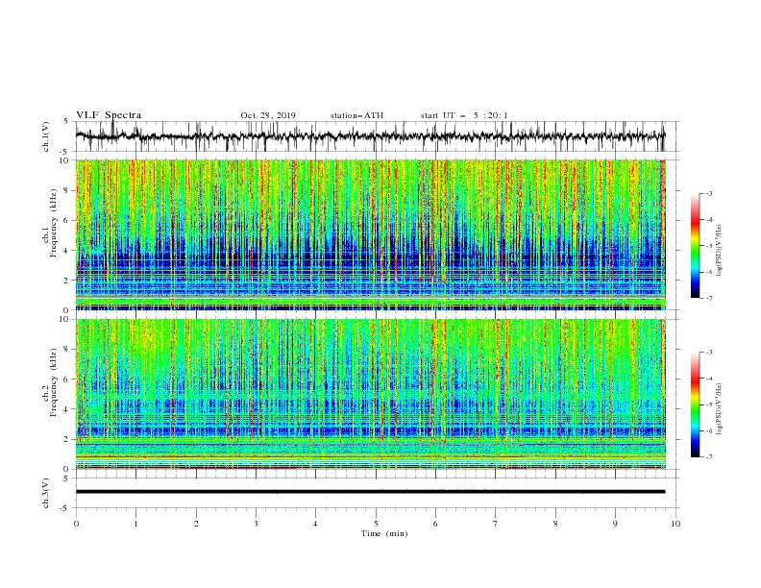This screenshot has height=588, width=761.
Task: Click the ch.2 color bar "log(PSD)(V²/Hz)" label
Action: point(720,409)
